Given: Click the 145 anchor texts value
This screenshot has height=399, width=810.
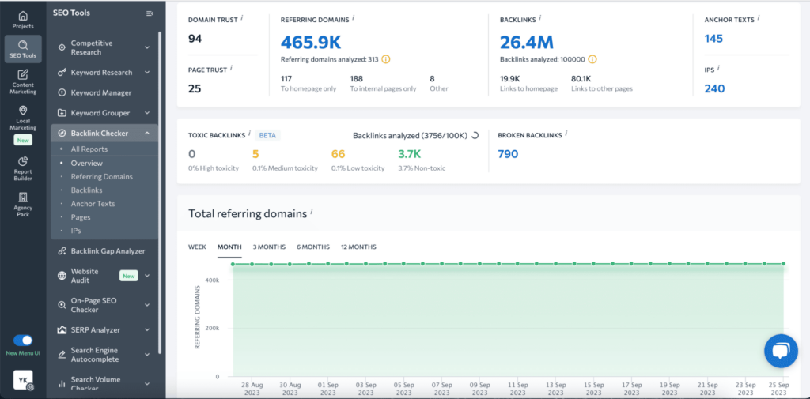Looking at the screenshot, I should click(714, 39).
